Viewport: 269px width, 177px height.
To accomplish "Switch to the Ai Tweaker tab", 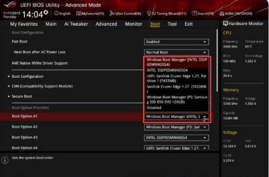I will pos(76,24).
